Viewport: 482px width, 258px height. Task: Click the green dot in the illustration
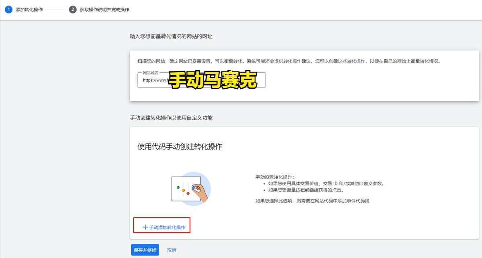click(x=178, y=187)
